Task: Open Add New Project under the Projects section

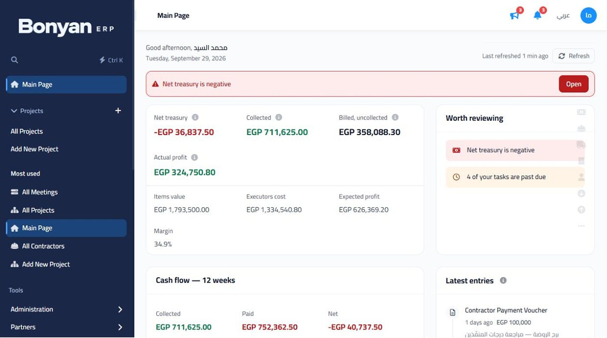Action: 66,149
